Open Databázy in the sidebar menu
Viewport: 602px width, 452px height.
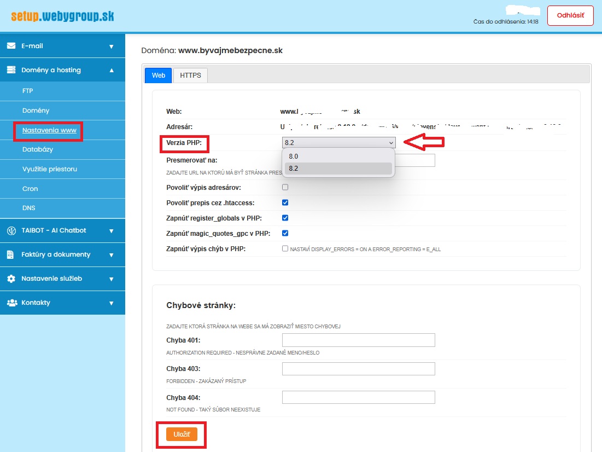tap(38, 149)
